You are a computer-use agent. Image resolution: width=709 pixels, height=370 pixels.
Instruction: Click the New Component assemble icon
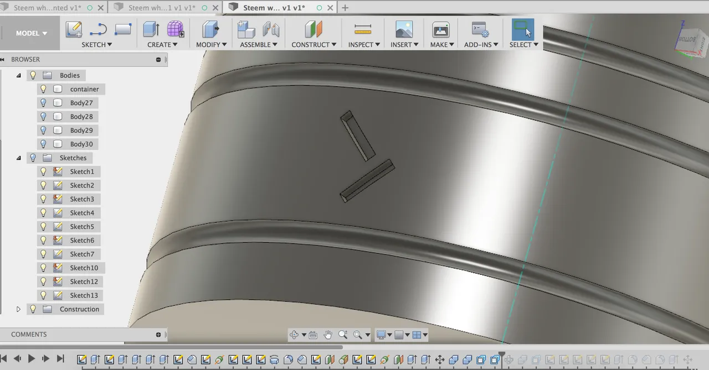pyautogui.click(x=246, y=29)
